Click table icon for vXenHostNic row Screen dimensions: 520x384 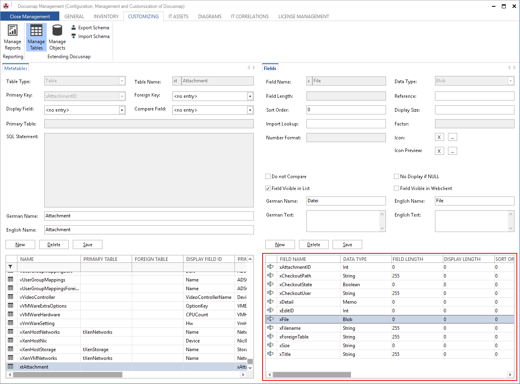pos(11,340)
